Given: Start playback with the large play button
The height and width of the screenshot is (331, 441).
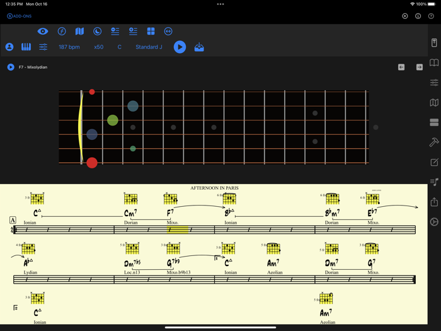Looking at the screenshot, I should [x=180, y=47].
